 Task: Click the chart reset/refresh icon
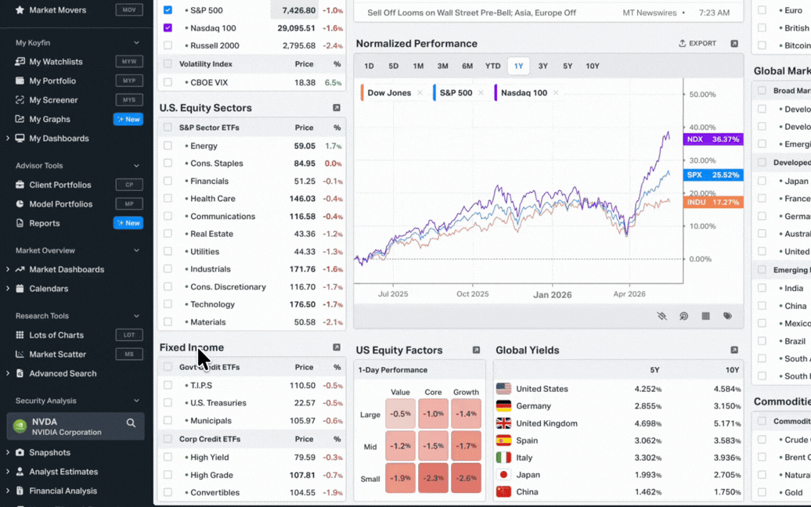[683, 316]
